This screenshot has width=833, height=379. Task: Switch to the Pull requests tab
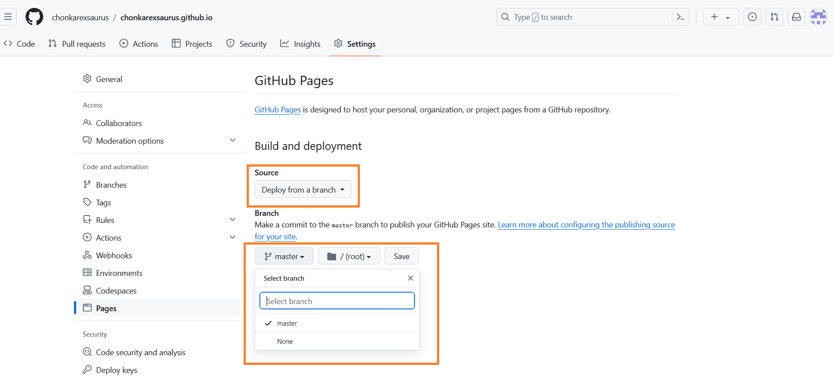tap(77, 44)
